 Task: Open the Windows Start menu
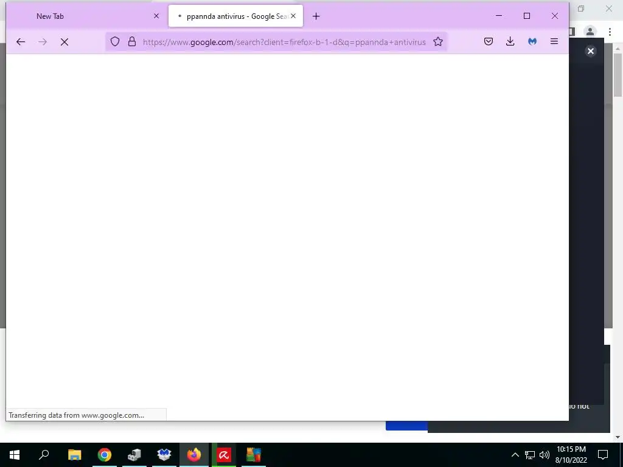point(15,455)
